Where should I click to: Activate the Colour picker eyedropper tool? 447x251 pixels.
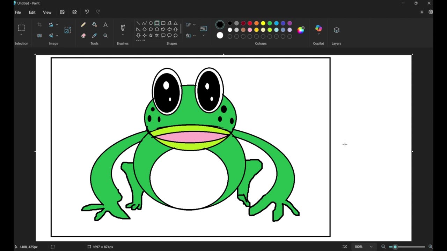[94, 36]
